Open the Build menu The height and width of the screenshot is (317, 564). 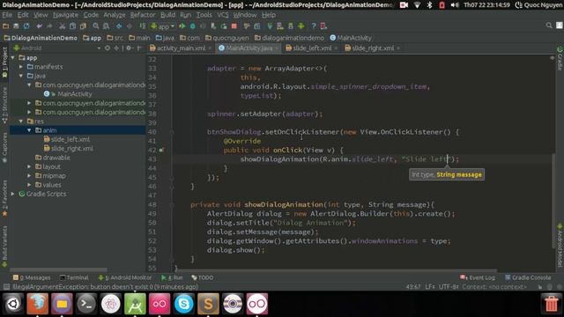click(x=167, y=15)
